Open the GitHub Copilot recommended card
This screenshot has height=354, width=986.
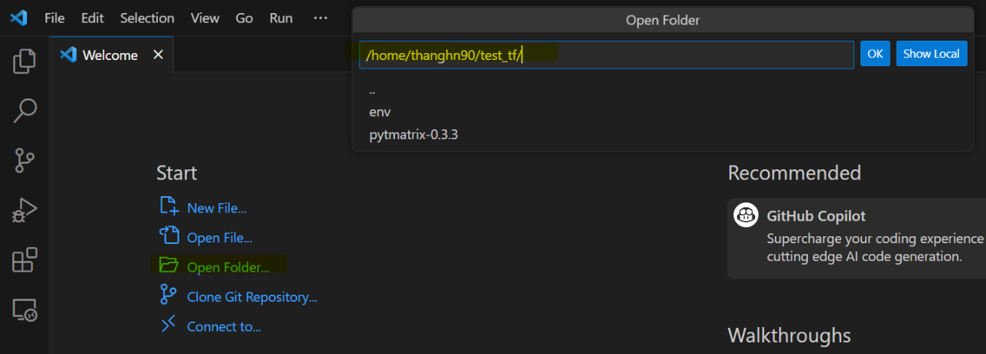[857, 238]
